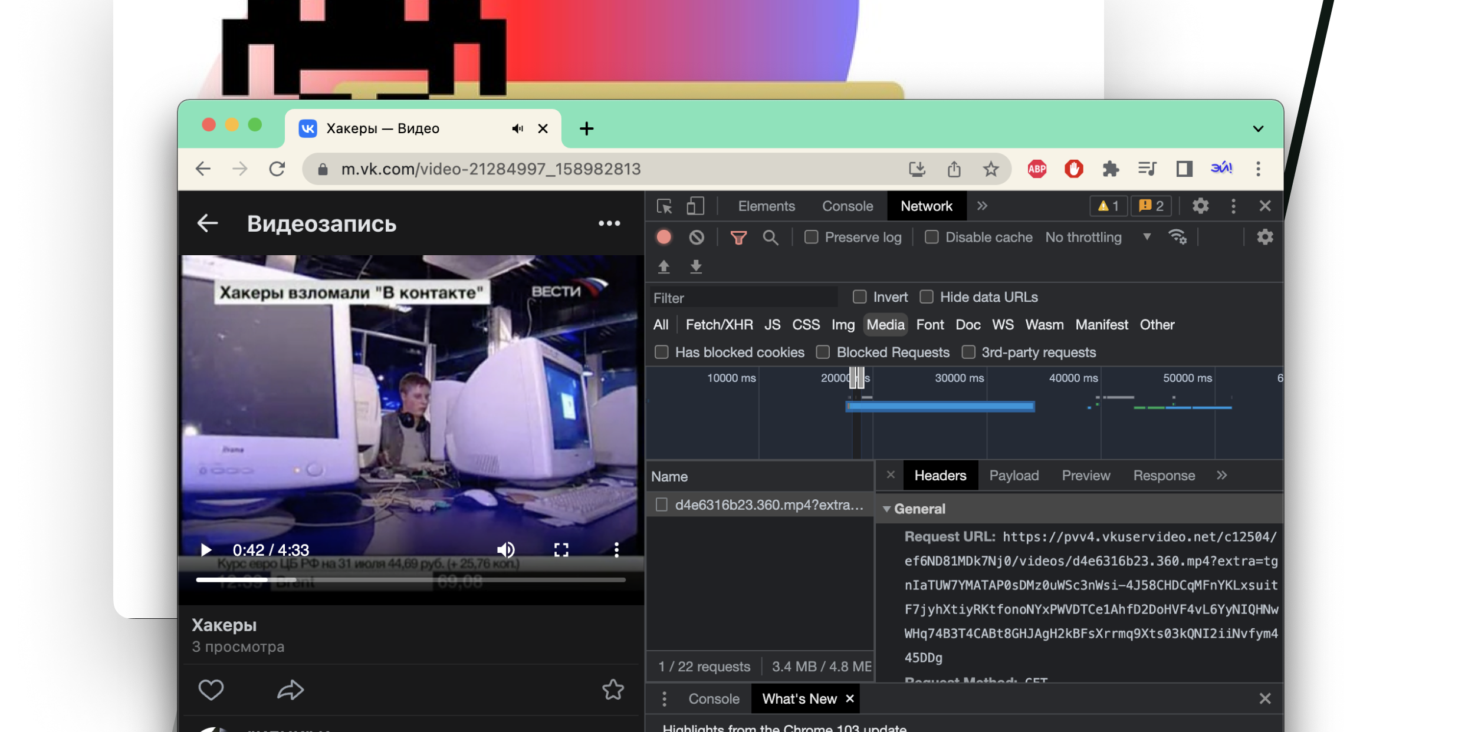Check Blocked Requests

coord(823,352)
